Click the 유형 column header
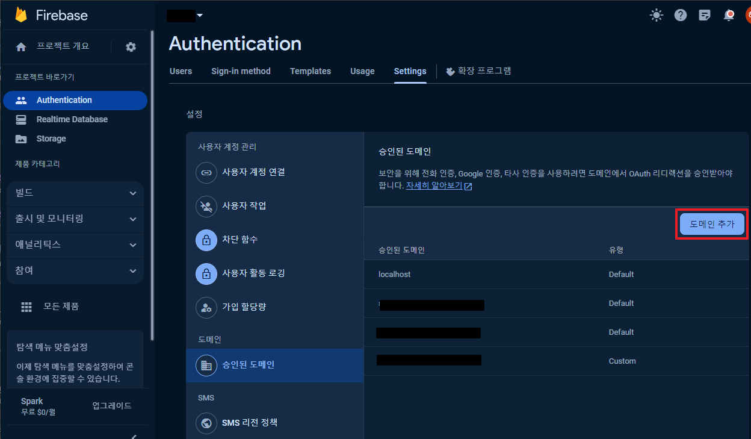 pos(615,250)
